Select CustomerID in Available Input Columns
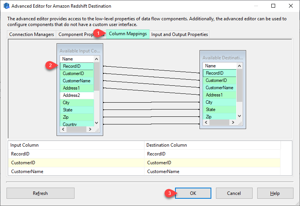300x206 pixels. coord(77,74)
